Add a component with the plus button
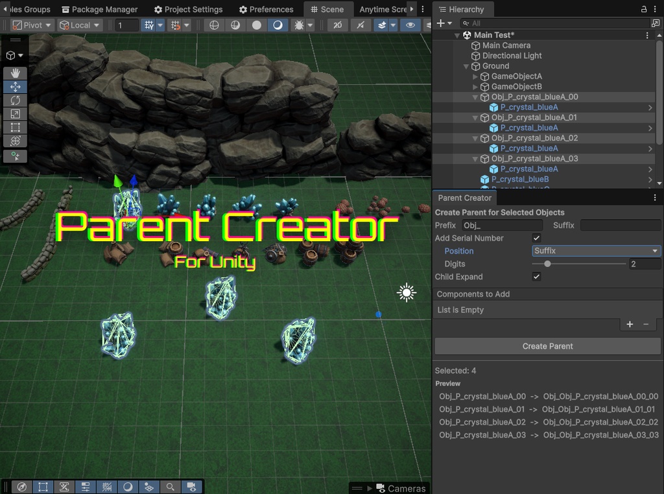The width and height of the screenshot is (664, 494). pos(630,324)
